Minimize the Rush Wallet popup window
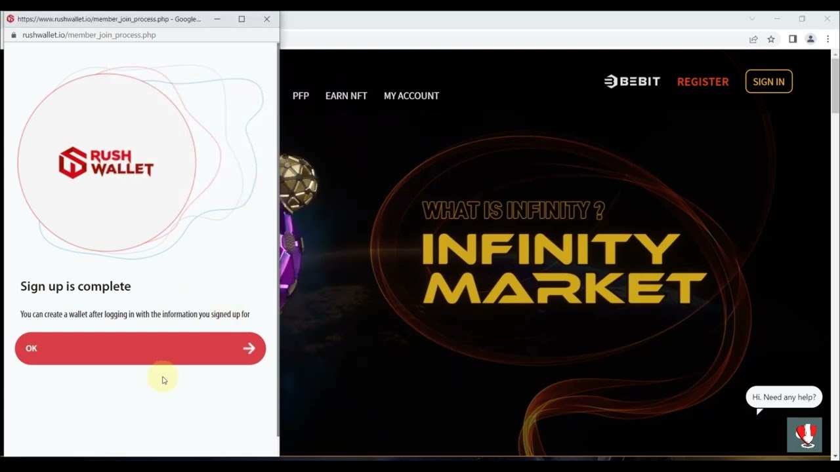 [217, 19]
